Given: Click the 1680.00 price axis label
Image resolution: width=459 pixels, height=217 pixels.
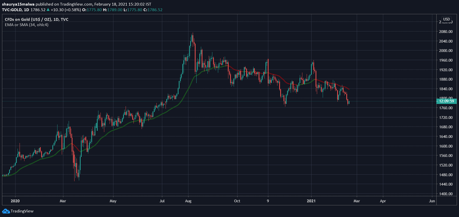Looking at the screenshot, I should tap(446, 127).
